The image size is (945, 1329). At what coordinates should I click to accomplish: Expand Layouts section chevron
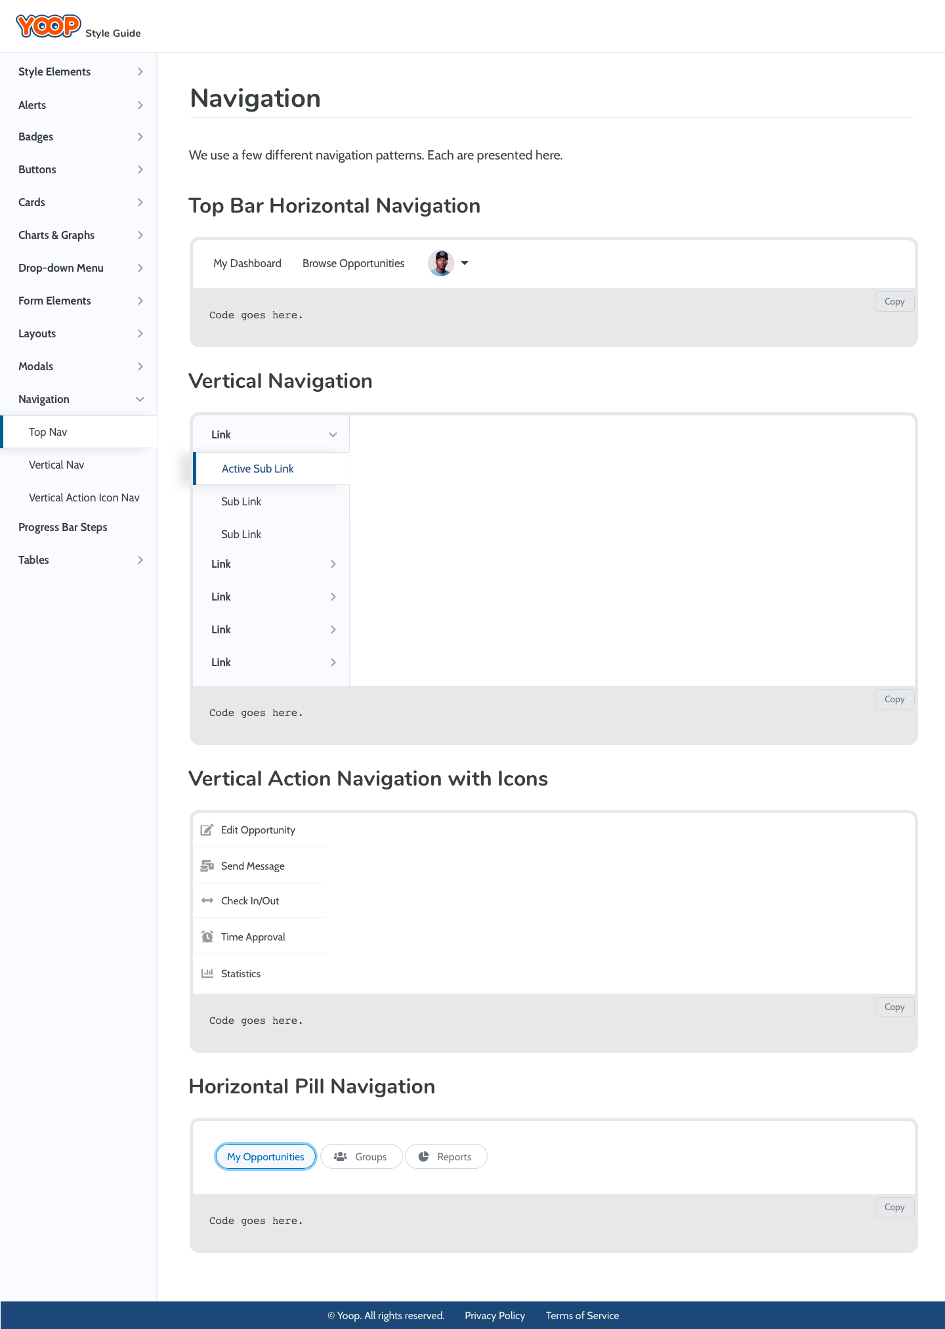[140, 333]
